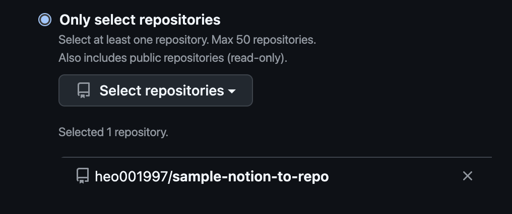Click the divider line above the repository row
This screenshot has width=512, height=214.
click(x=276, y=157)
